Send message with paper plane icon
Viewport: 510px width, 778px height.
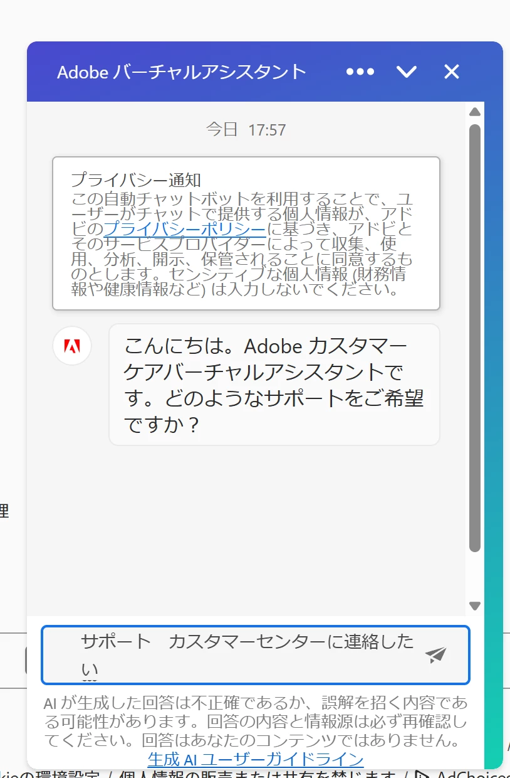[435, 655]
